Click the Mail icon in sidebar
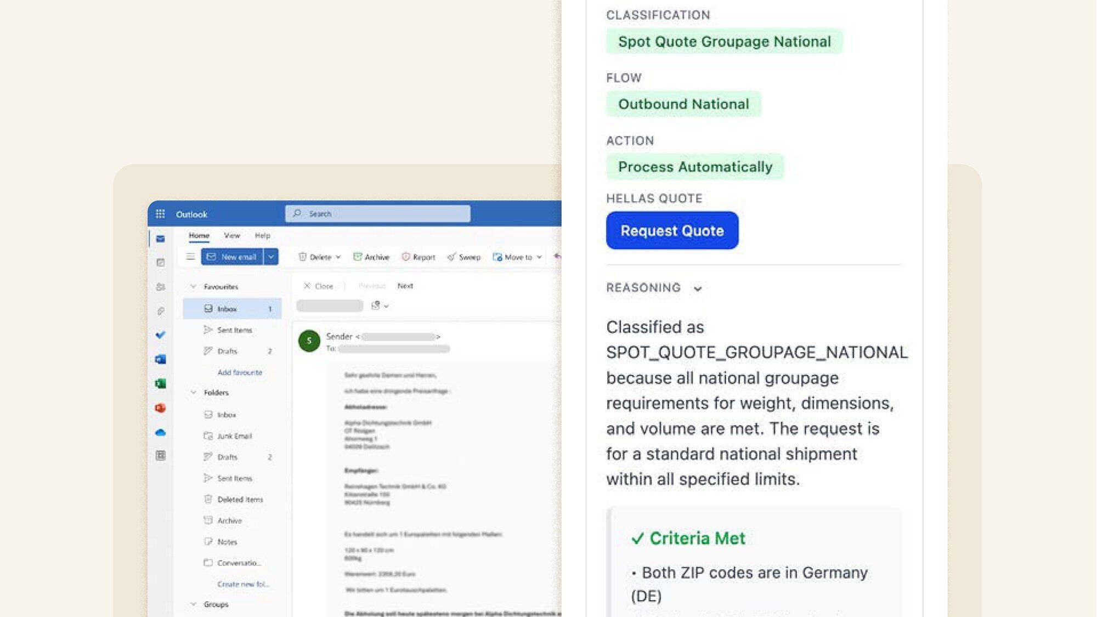Screen dimensions: 1097x617 (160, 239)
